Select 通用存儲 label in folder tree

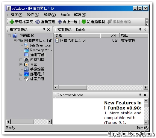(x=37, y=55)
